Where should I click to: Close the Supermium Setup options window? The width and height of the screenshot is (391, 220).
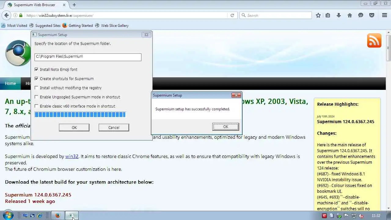pyautogui.click(x=146, y=35)
